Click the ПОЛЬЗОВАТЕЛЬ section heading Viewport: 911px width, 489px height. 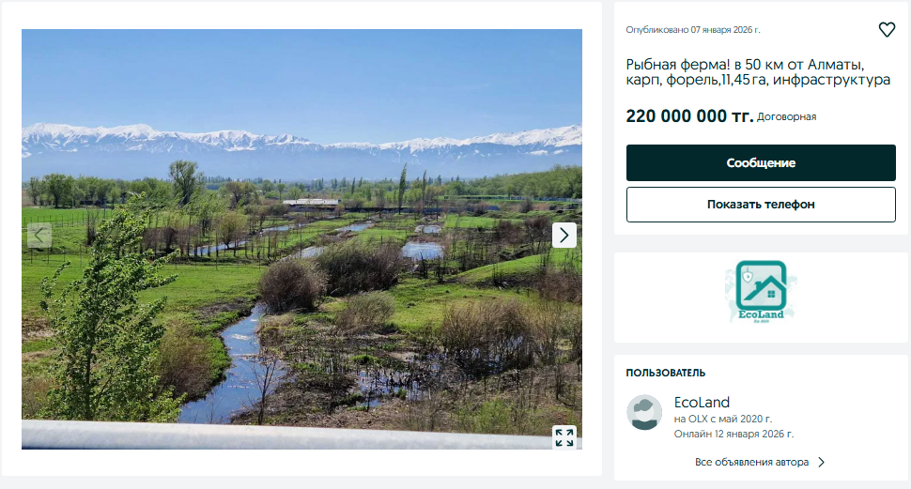(666, 373)
